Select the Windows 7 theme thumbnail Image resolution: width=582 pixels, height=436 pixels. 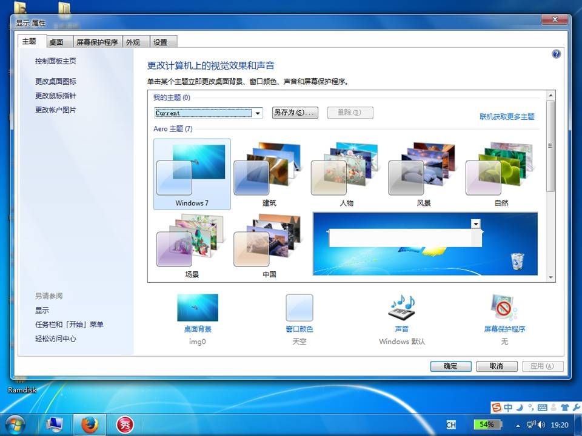(192, 174)
